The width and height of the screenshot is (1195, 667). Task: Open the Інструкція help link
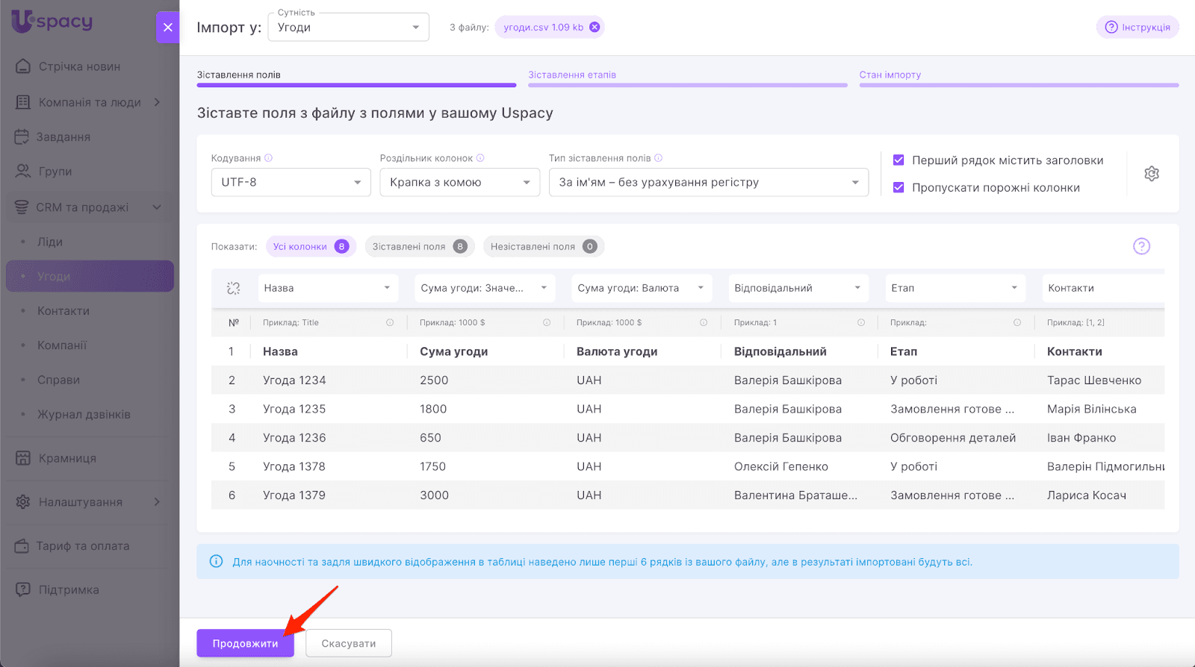(1137, 28)
